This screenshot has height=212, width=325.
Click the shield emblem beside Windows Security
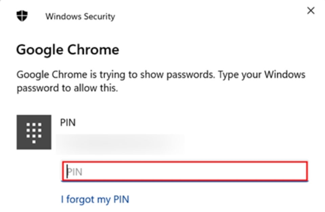22,15
